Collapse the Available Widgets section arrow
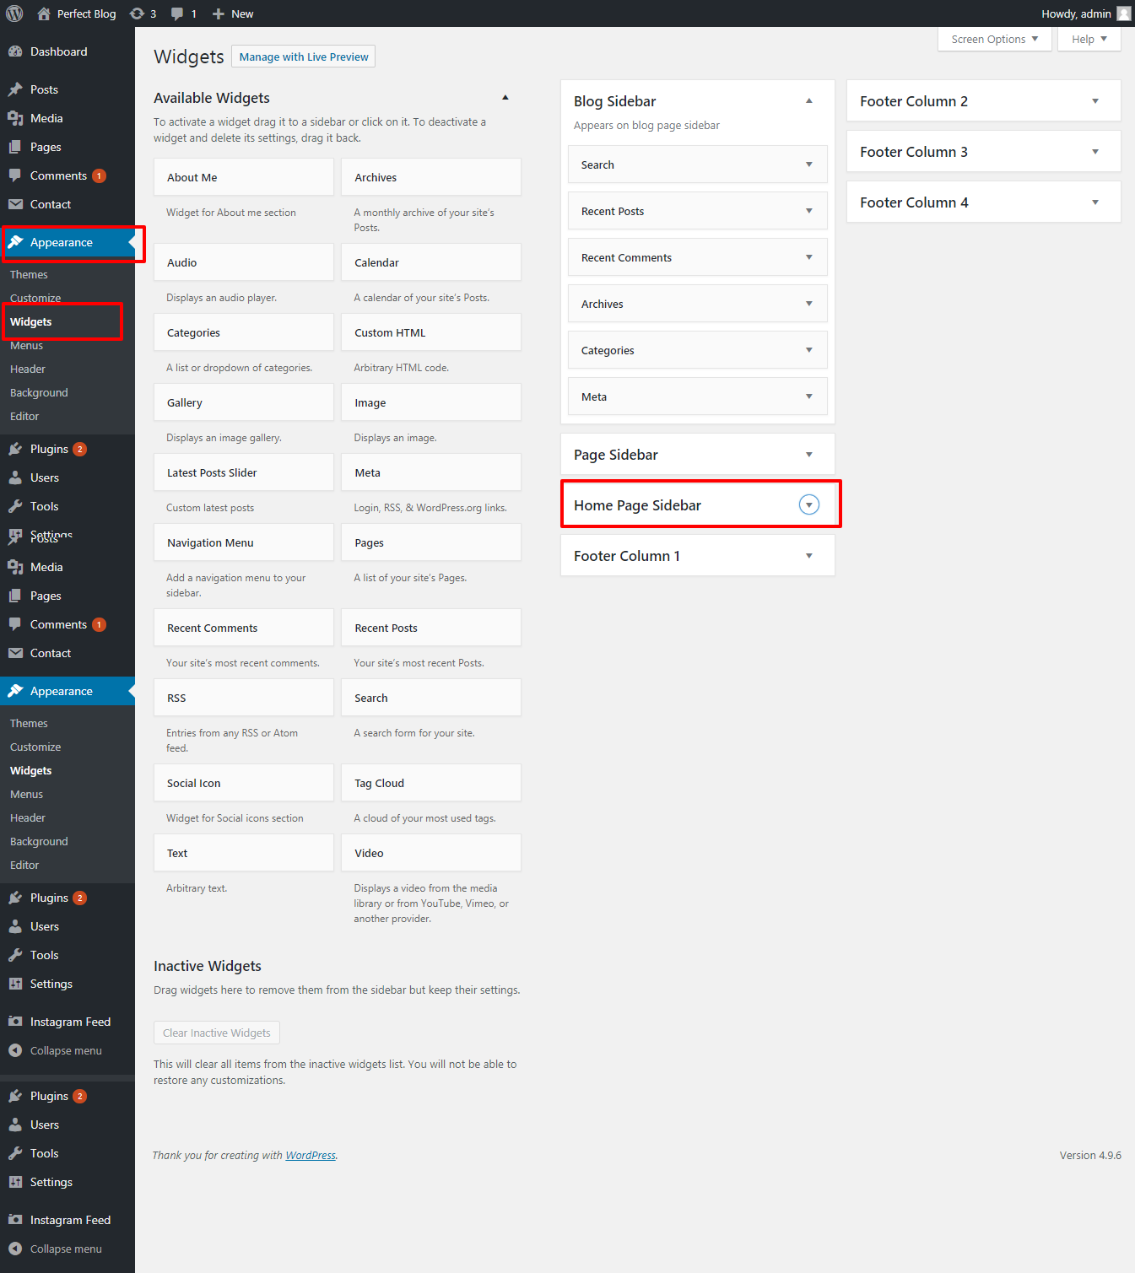Image resolution: width=1135 pixels, height=1273 pixels. coord(505,98)
